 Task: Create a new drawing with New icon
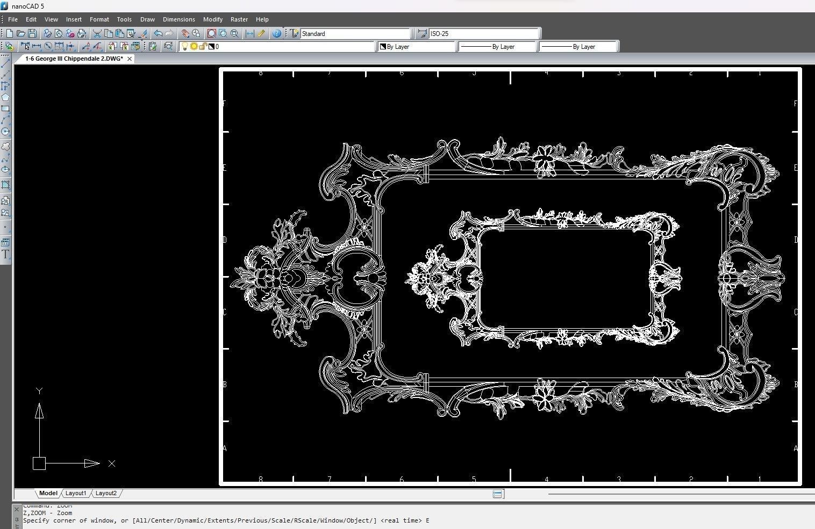click(10, 33)
